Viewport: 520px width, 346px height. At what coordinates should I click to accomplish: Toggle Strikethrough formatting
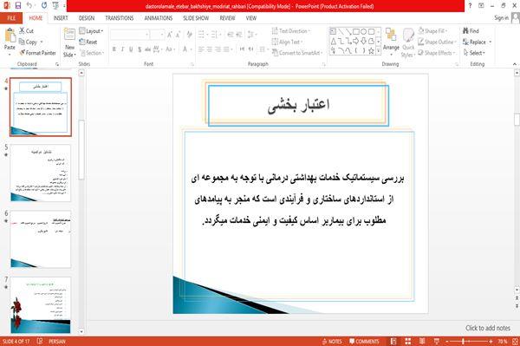click(x=147, y=49)
